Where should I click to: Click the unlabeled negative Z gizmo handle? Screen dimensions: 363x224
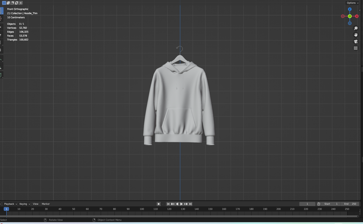(x=350, y=23)
